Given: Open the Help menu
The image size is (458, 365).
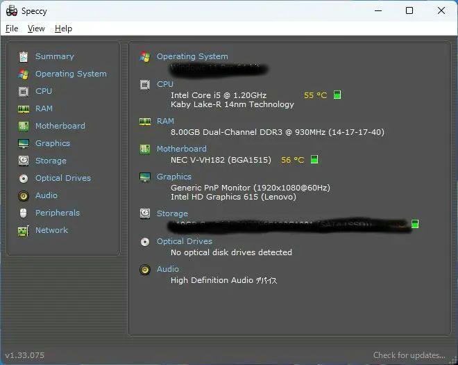Looking at the screenshot, I should point(63,29).
